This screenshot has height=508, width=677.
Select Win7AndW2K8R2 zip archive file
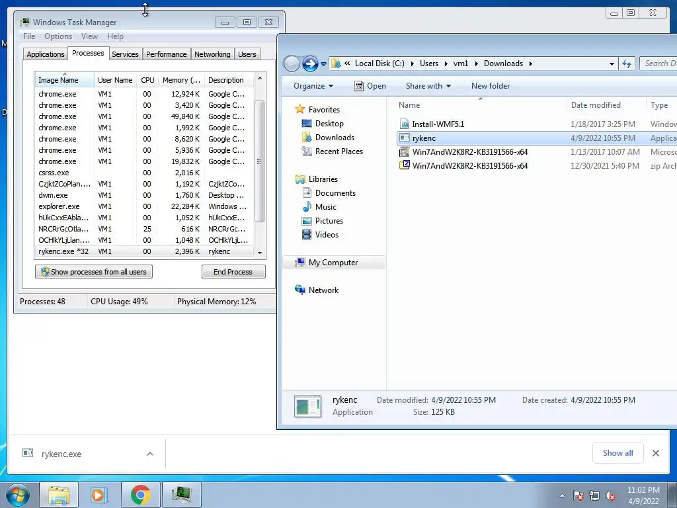coord(470,166)
